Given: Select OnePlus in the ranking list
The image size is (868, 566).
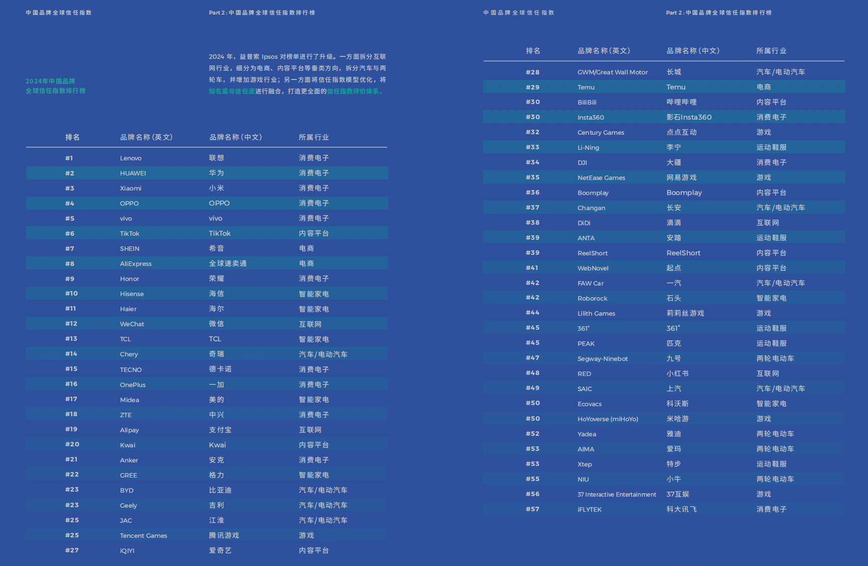Looking at the screenshot, I should (x=133, y=385).
